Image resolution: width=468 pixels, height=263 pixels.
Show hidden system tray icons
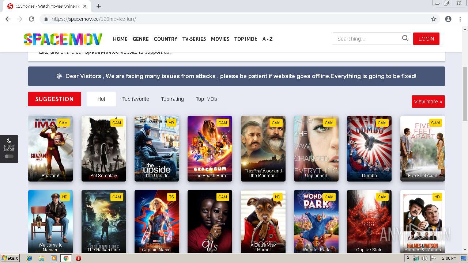pyautogui.click(x=408, y=258)
